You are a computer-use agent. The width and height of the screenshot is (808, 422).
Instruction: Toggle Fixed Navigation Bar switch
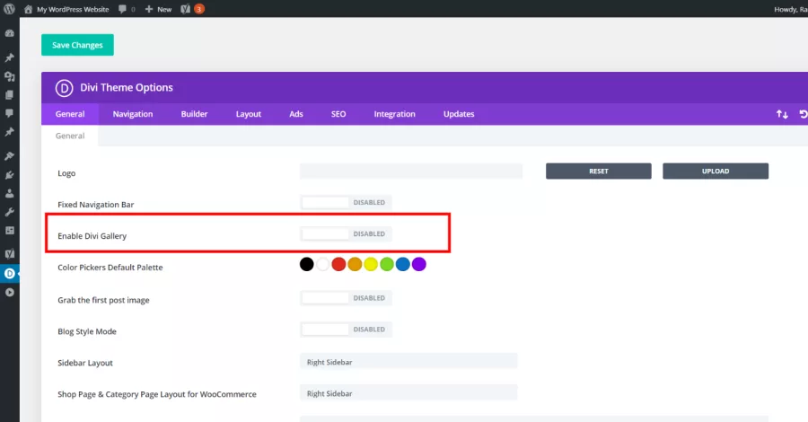pyautogui.click(x=346, y=203)
